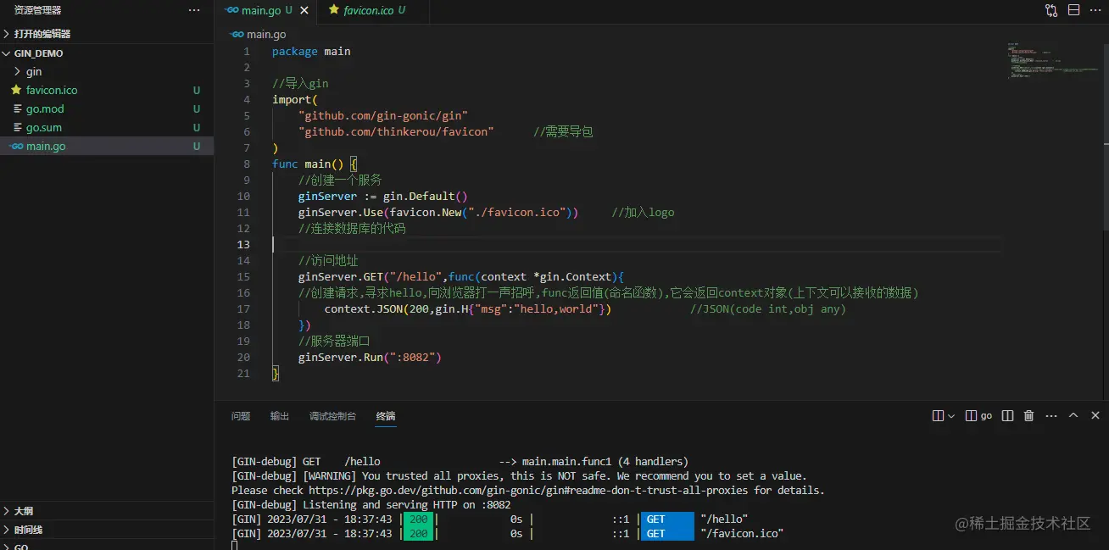Click 'func main()' declaration on line 8
The width and height of the screenshot is (1109, 550).
(308, 164)
